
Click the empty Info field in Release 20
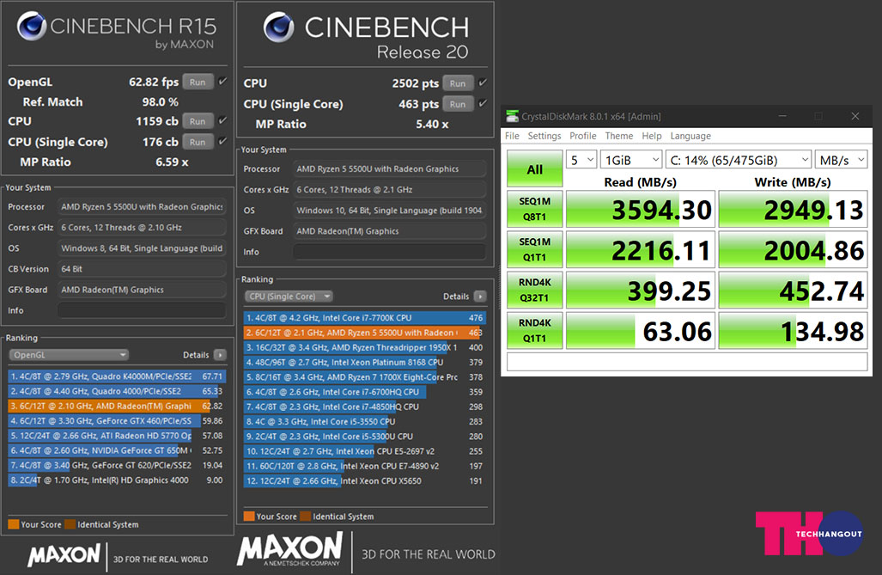(389, 252)
